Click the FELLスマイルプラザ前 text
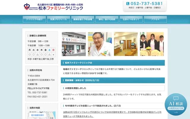The height and width of the screenshot is (119, 190). (x=38, y=88)
